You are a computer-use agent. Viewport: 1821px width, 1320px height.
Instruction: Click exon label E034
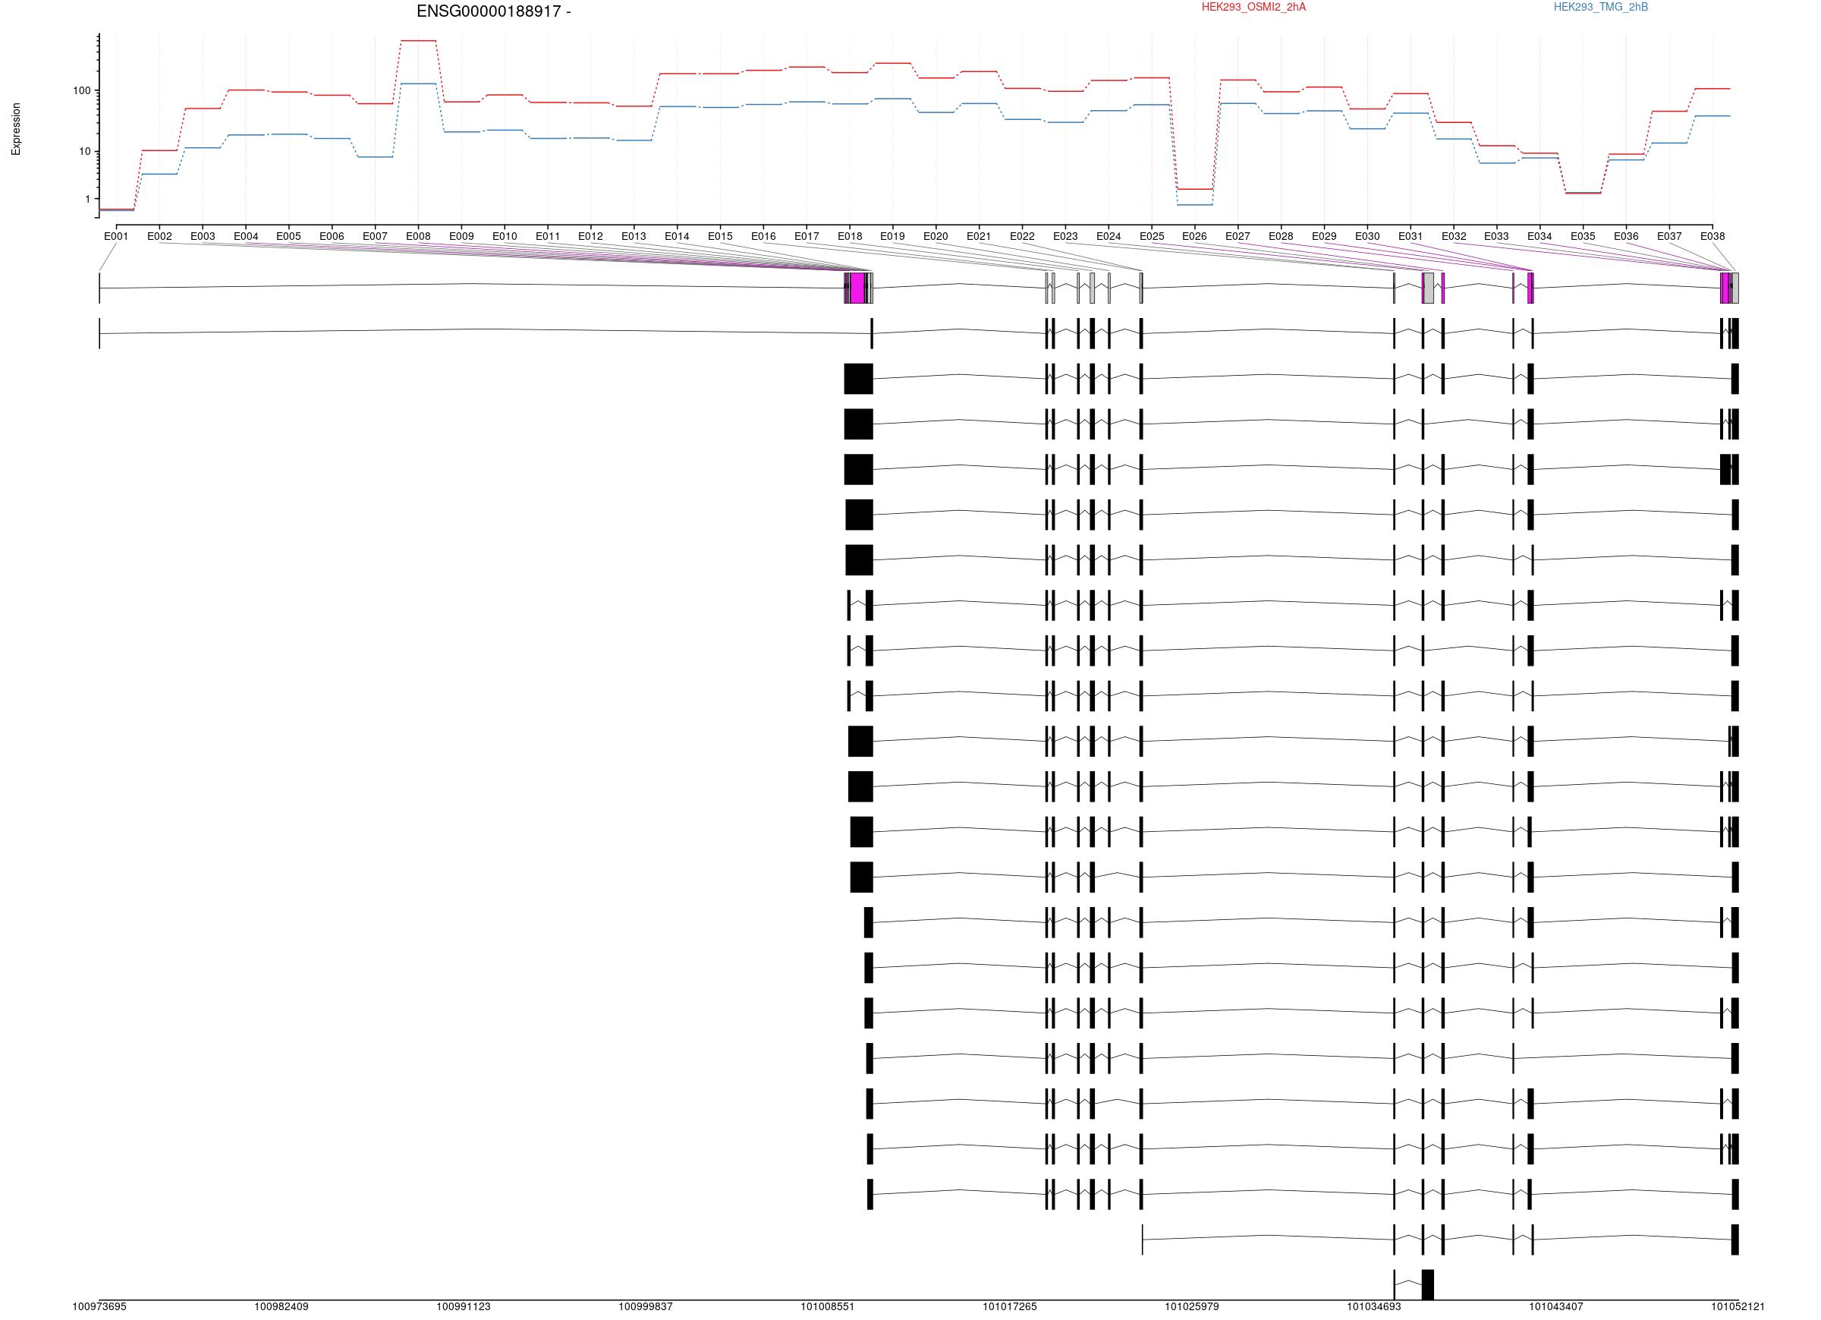click(1540, 236)
